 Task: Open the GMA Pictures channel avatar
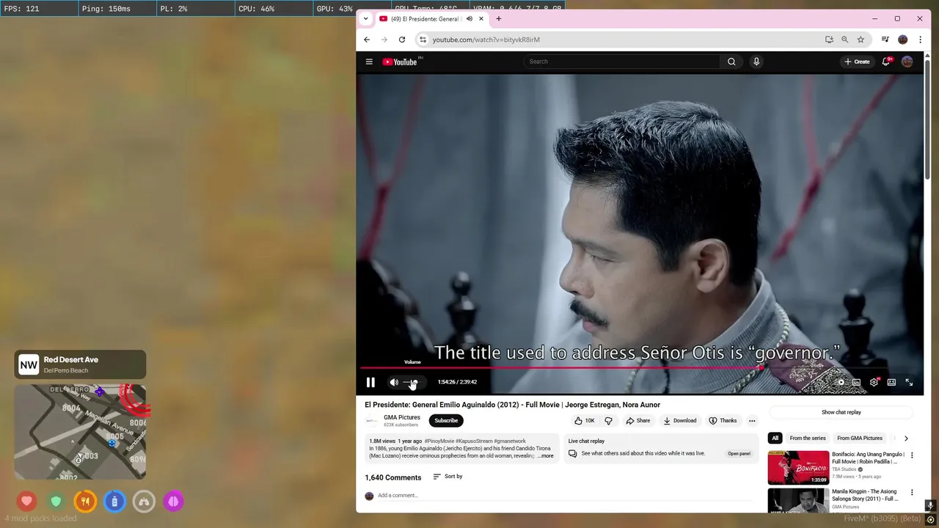(372, 421)
